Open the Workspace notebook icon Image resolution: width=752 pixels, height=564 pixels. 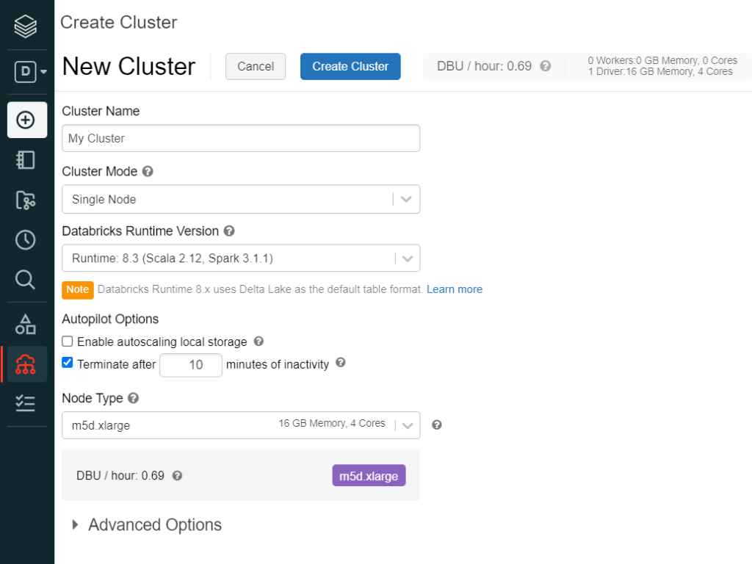(x=26, y=159)
